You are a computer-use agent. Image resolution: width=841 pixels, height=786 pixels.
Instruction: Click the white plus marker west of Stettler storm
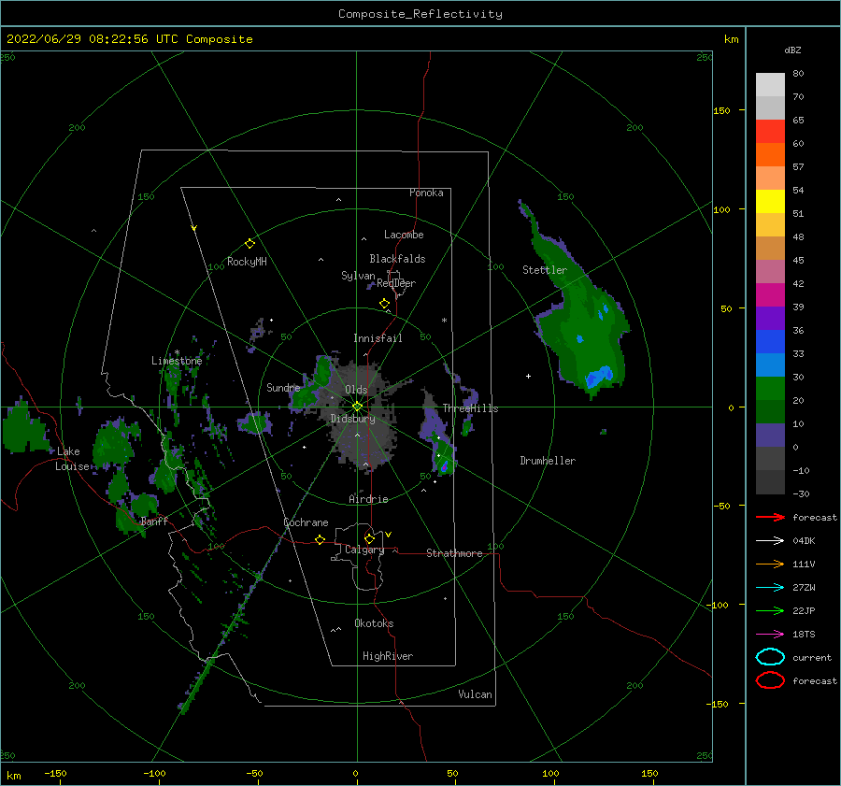528,376
